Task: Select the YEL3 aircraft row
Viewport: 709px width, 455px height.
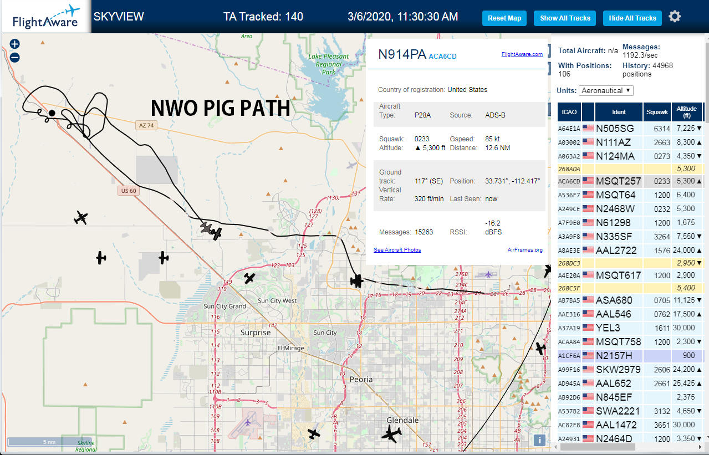Action: coord(630,328)
